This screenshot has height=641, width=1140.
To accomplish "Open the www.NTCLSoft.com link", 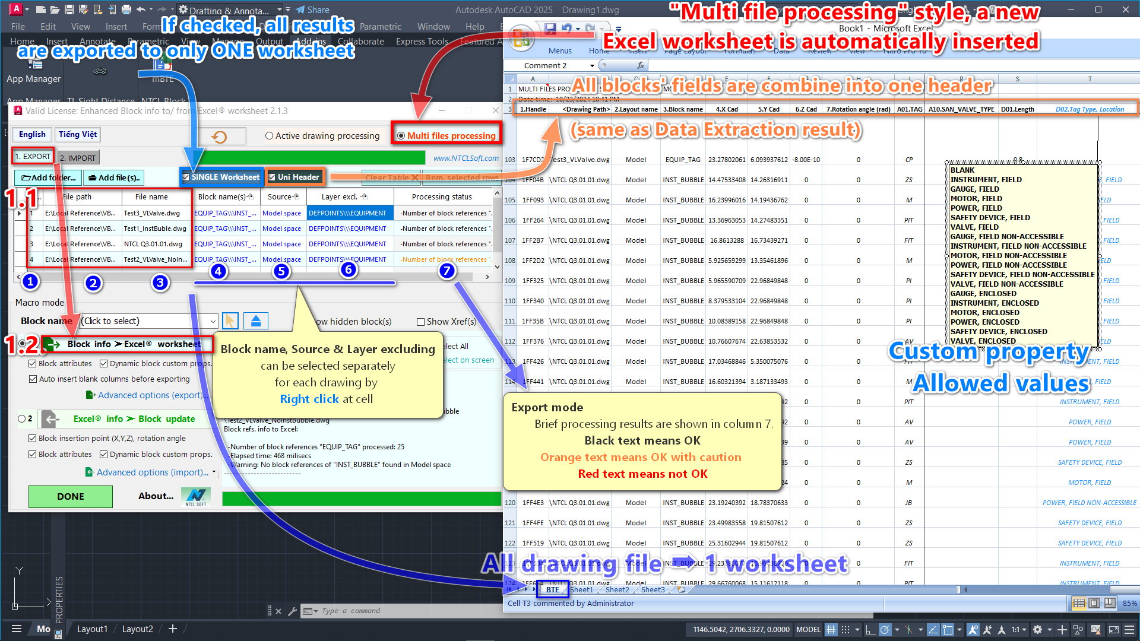I will 465,158.
